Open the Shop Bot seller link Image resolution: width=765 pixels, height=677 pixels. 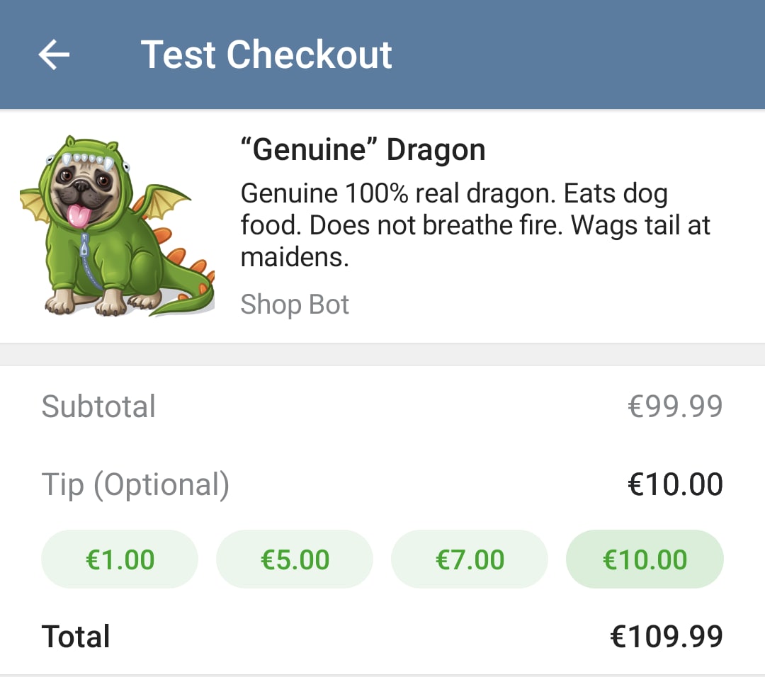tap(295, 305)
